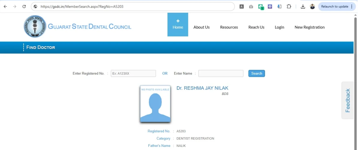The width and height of the screenshot is (358, 150).
Task: Open the green badge extension icon
Action: tap(261, 7)
